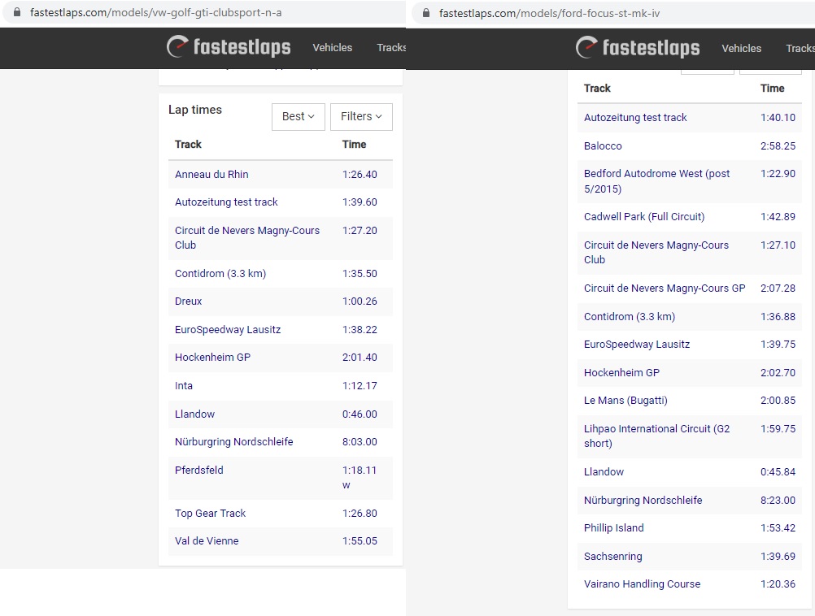The image size is (815, 616).
Task: Open the Pferdsfeld track link
Action: click(199, 470)
